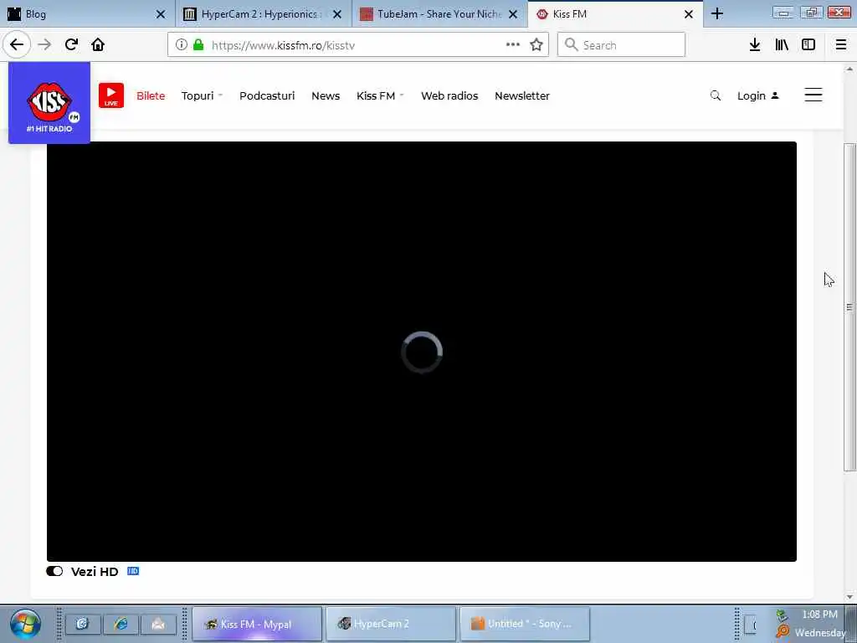Reload the current page
This screenshot has height=643, width=857.
pos(71,45)
